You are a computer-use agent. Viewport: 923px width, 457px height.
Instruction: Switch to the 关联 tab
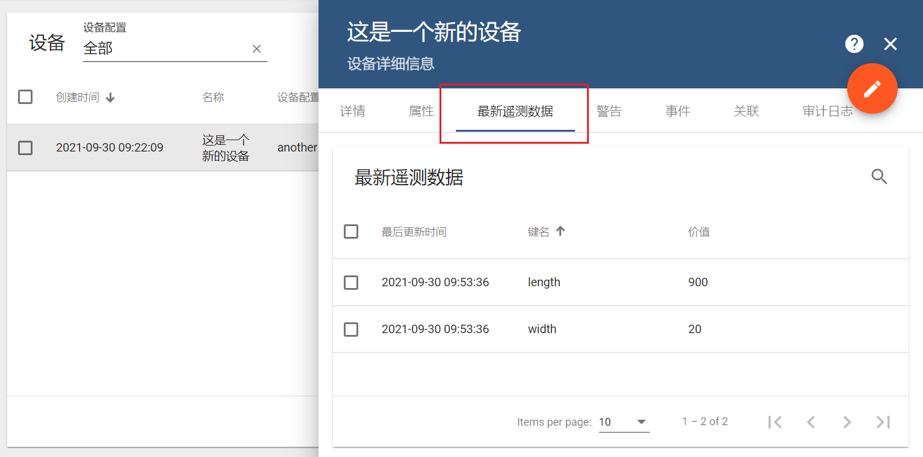click(x=747, y=111)
